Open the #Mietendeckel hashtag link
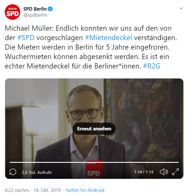The width and height of the screenshot is (186, 196). pyautogui.click(x=108, y=38)
